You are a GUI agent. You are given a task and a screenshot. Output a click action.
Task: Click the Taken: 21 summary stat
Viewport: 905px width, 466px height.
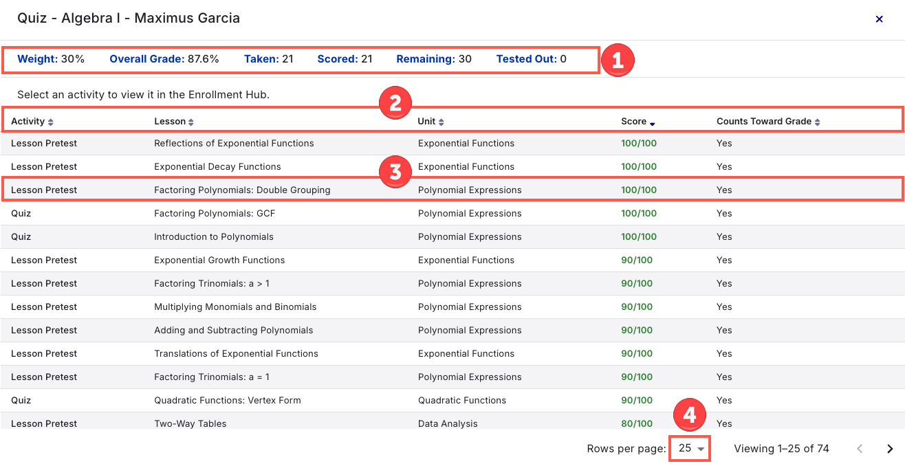click(x=269, y=59)
